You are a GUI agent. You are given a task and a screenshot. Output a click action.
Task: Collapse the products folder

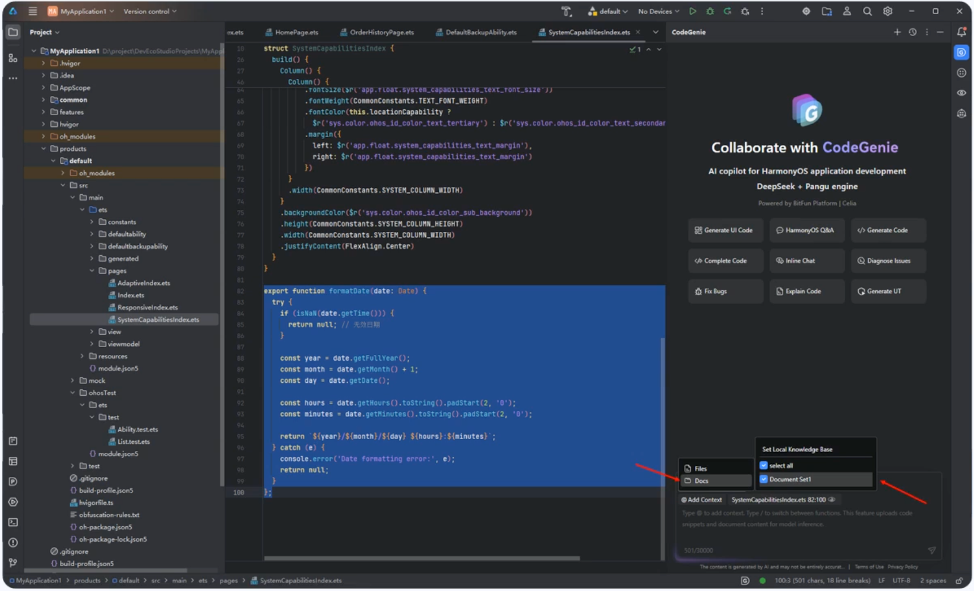(x=43, y=148)
